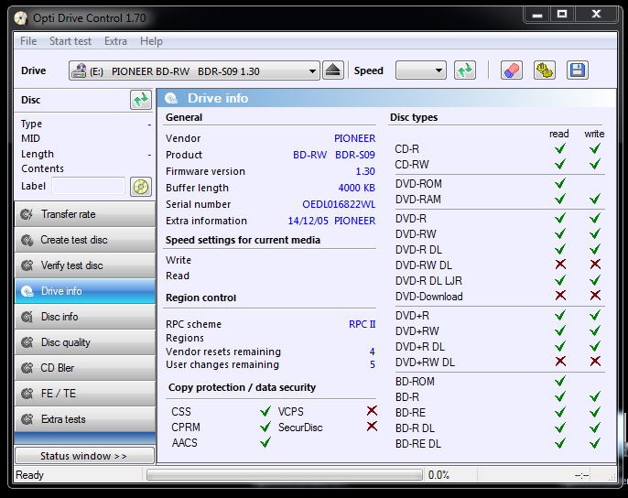
Task: Open the Speed dropdown
Action: tap(420, 70)
